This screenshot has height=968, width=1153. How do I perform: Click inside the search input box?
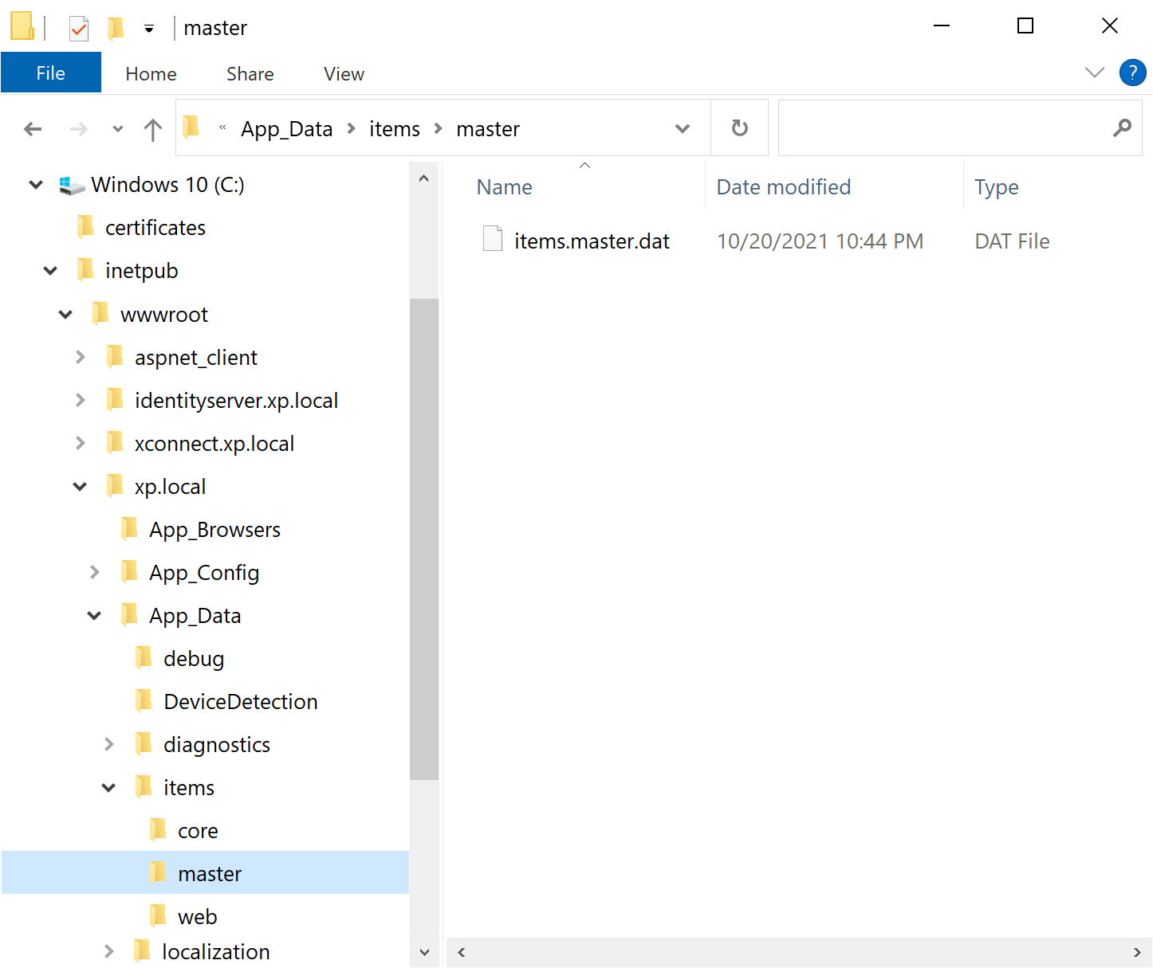click(941, 128)
